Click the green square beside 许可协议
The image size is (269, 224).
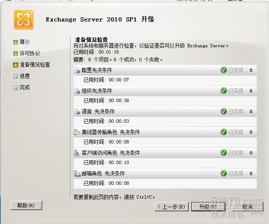[x=16, y=54]
